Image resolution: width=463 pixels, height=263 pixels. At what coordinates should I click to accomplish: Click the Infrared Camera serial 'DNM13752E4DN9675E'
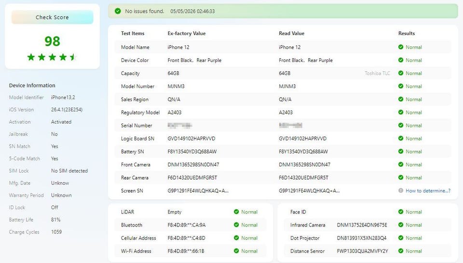pyautogui.click(x=362, y=225)
